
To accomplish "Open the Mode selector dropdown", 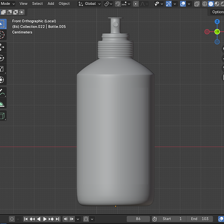I will click(7, 4).
